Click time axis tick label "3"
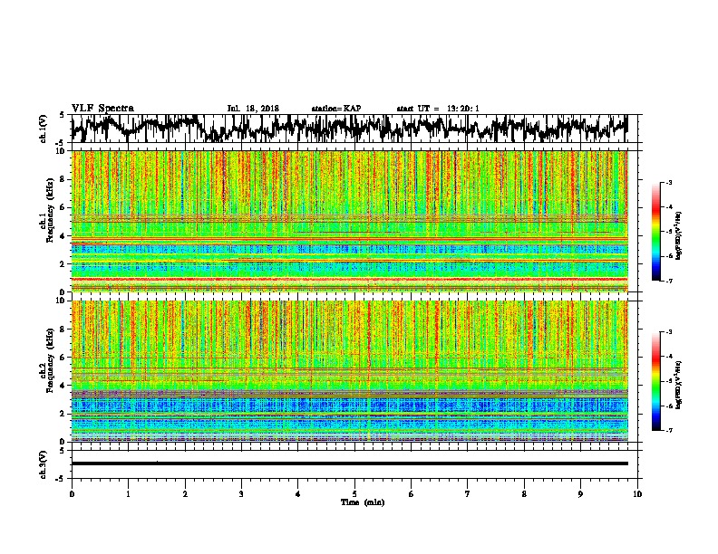 point(241,494)
